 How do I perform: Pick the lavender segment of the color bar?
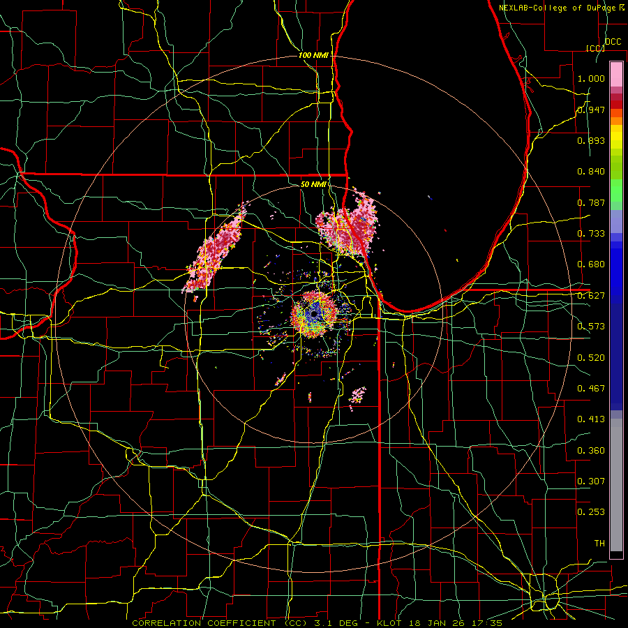coord(616,221)
